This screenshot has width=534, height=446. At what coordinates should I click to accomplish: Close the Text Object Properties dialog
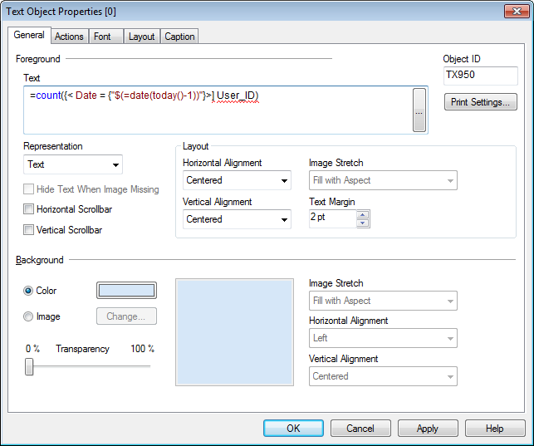click(513, 11)
